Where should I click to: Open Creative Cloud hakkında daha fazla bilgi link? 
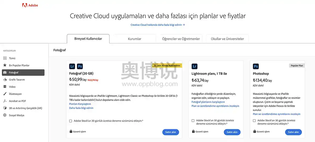[158, 25]
